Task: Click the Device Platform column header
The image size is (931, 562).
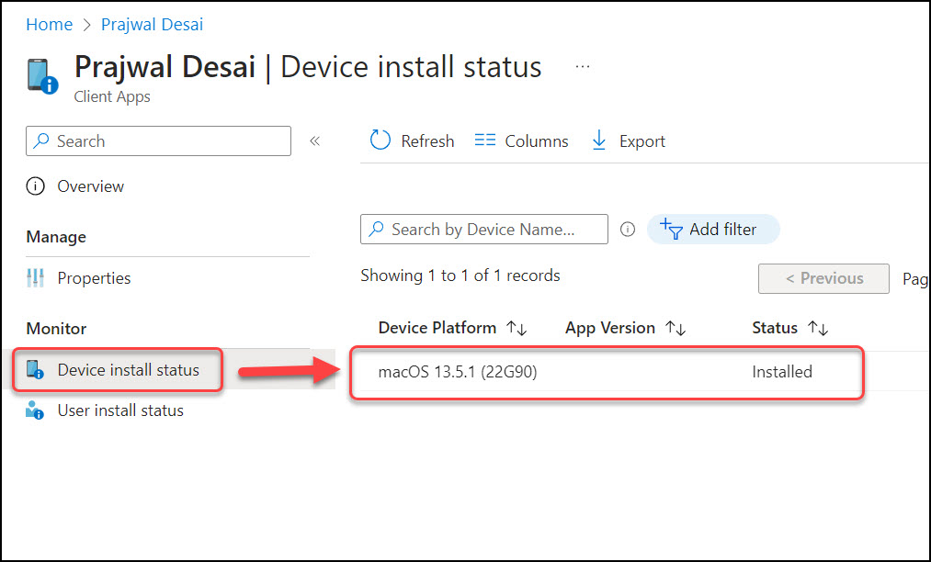Action: point(437,328)
